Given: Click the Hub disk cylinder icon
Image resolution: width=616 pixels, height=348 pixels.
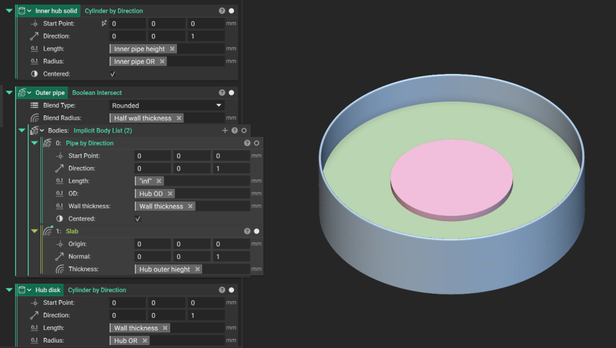Looking at the screenshot, I should click(22, 290).
